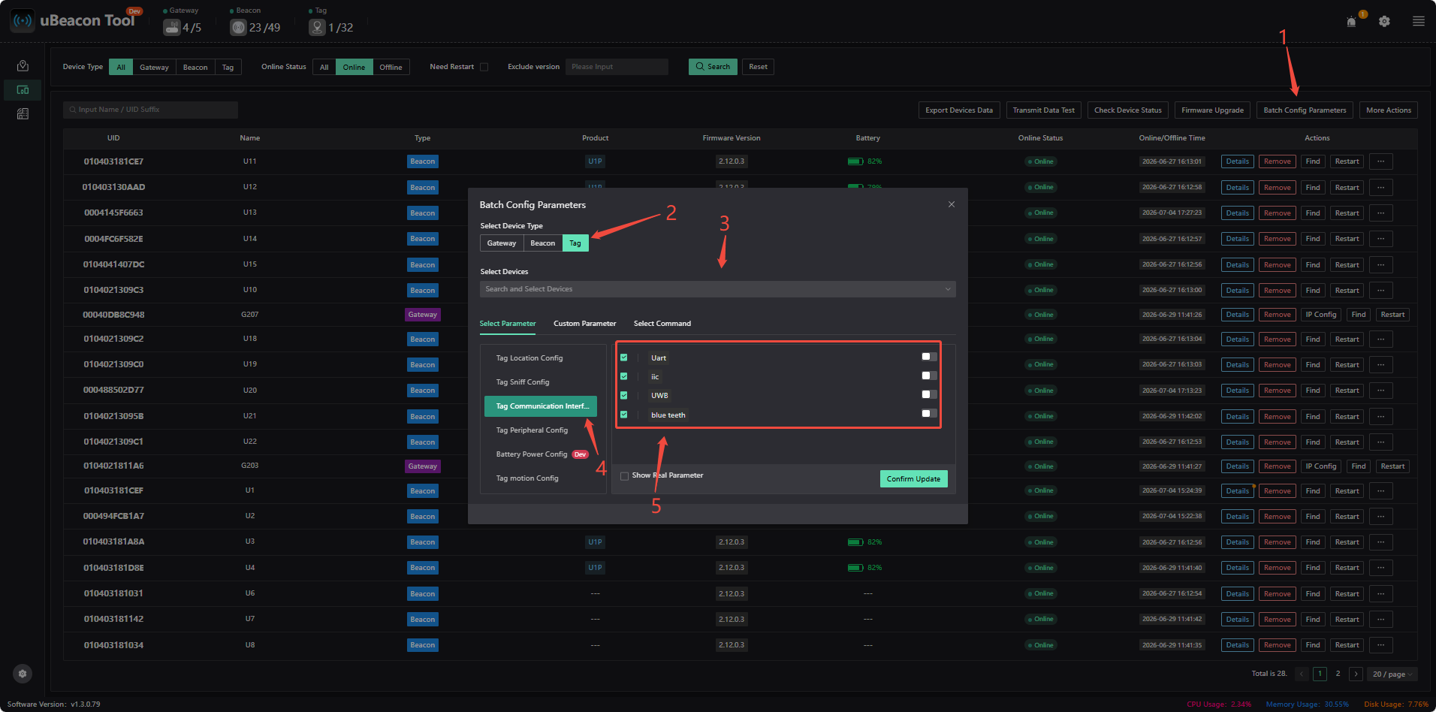1436x712 pixels.
Task: Open the 20 / page size dropdown
Action: point(1392,674)
